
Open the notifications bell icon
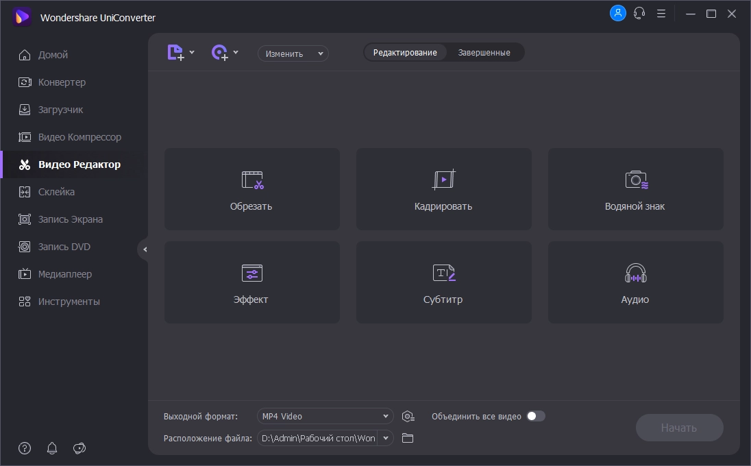(x=52, y=448)
